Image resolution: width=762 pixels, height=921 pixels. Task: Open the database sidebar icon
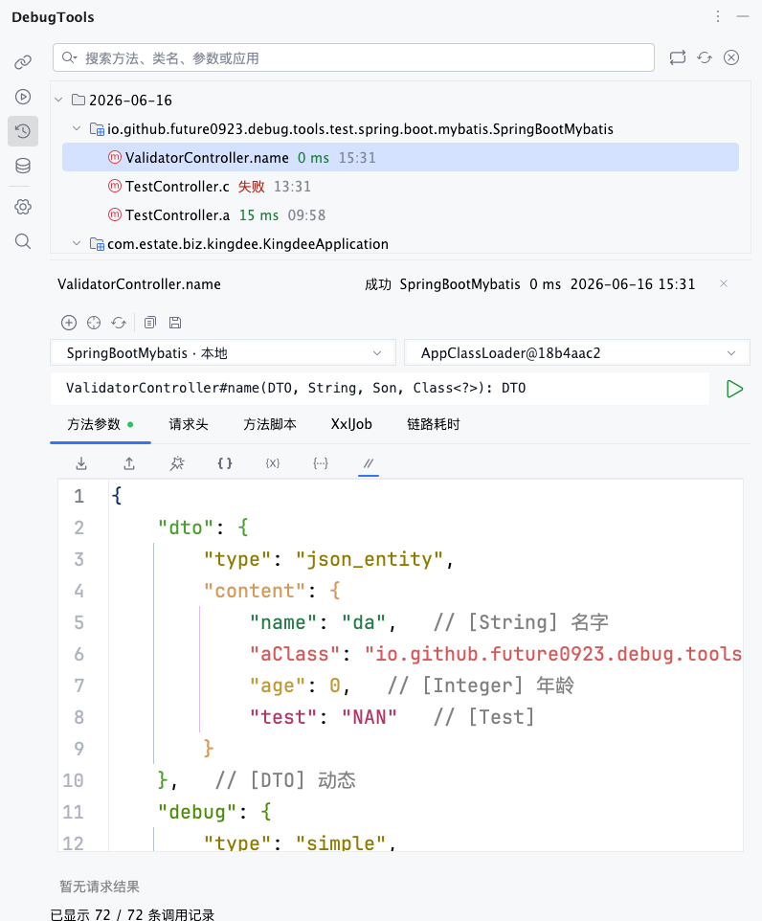(23, 166)
